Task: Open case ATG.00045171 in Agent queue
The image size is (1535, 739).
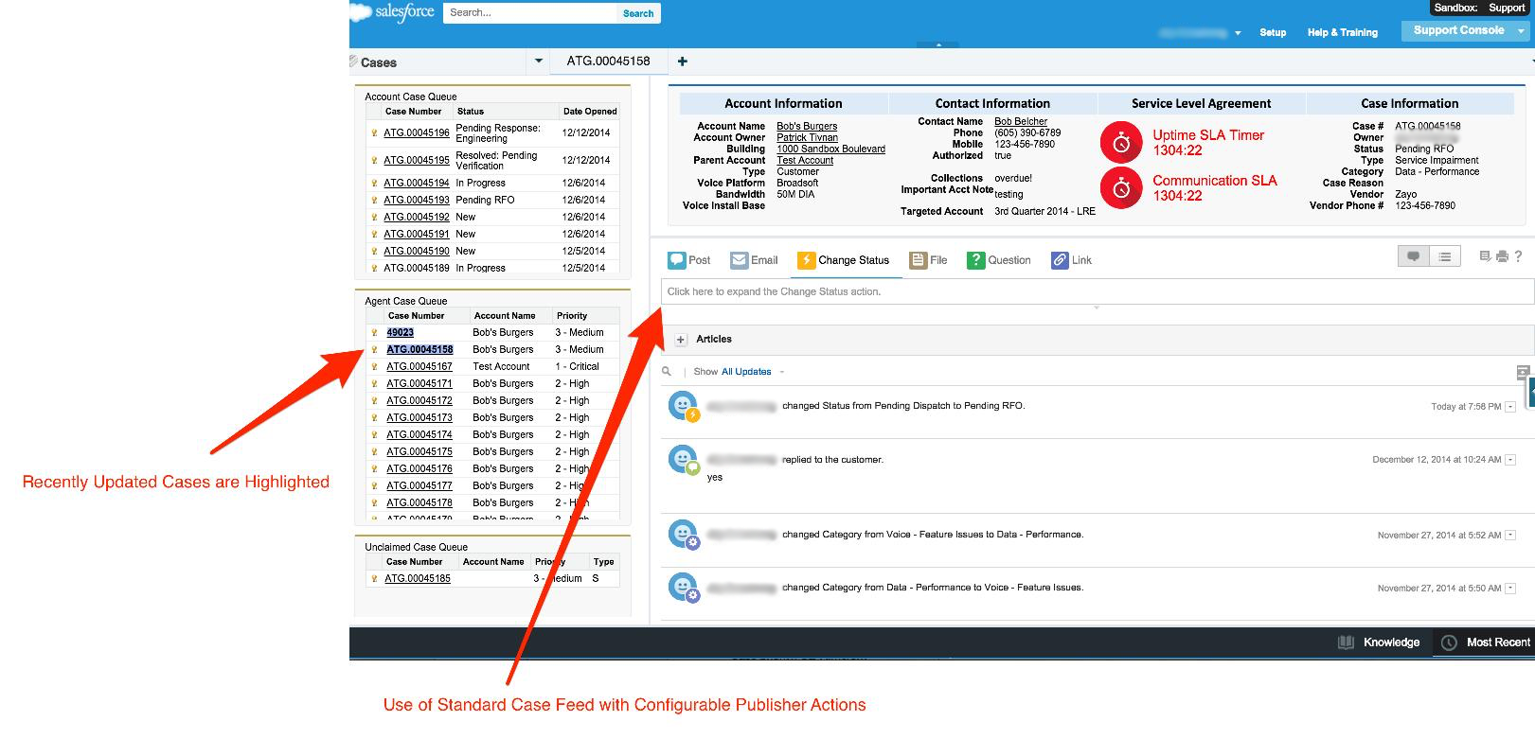Action: (419, 384)
